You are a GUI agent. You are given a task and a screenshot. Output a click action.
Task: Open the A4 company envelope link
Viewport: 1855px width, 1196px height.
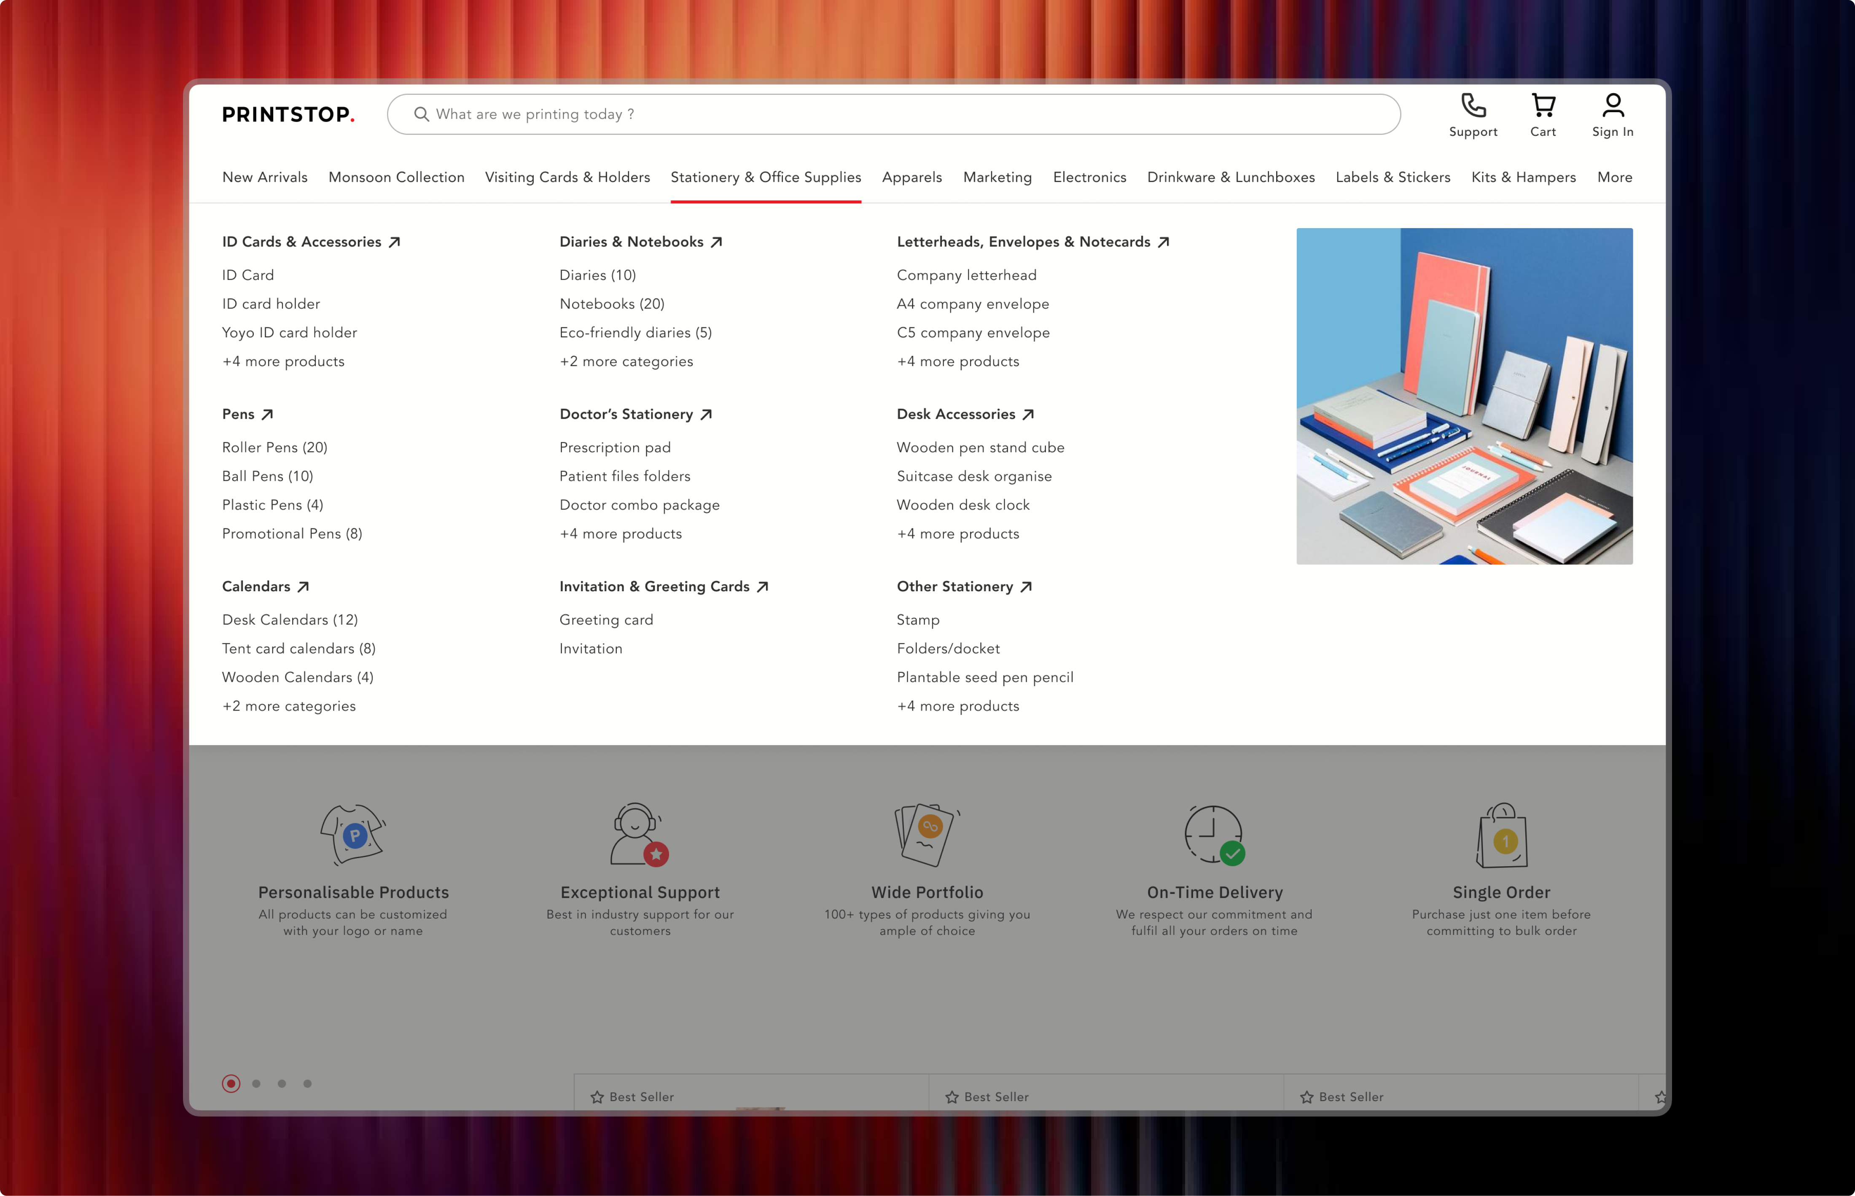tap(973, 304)
